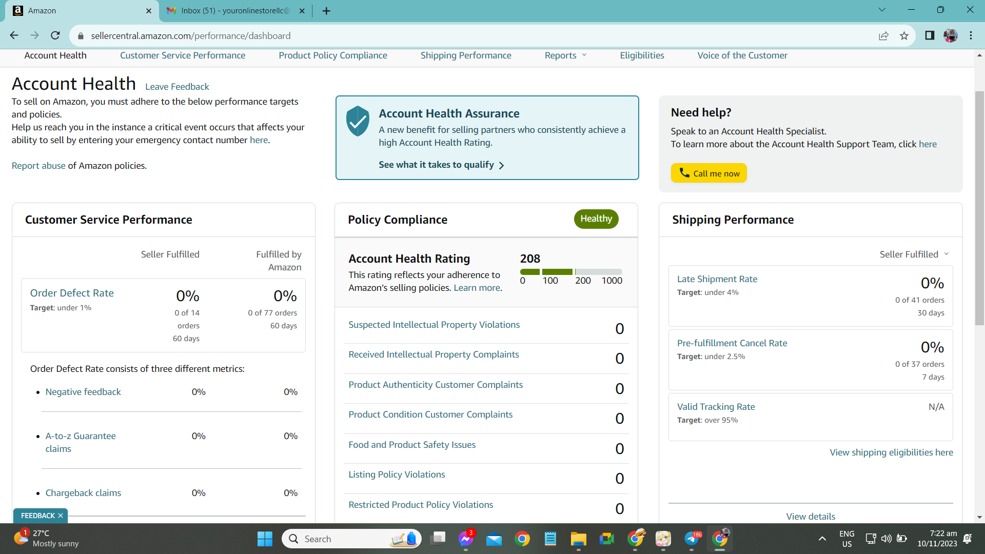Open Listing Policy Violations link
Viewport: 985px width, 554px height.
(397, 474)
